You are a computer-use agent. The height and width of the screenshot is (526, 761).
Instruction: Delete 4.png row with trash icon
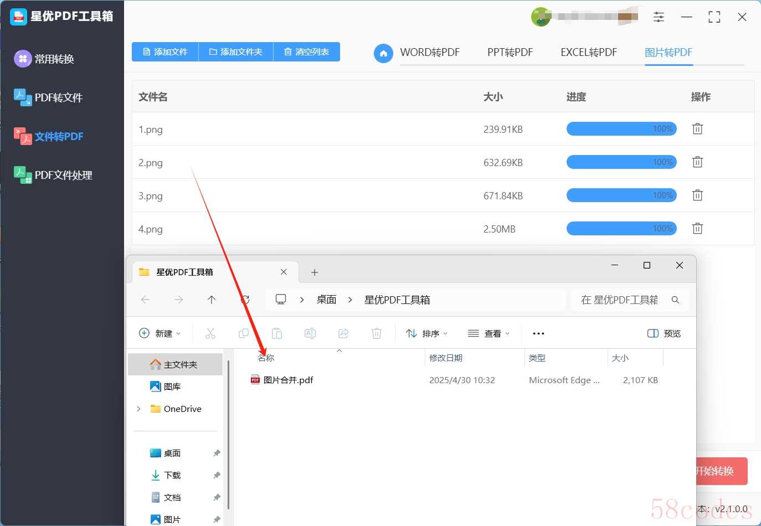[x=697, y=229]
